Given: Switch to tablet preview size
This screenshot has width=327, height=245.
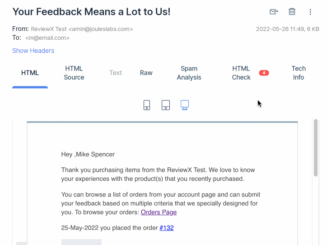Looking at the screenshot, I should tap(166, 105).
